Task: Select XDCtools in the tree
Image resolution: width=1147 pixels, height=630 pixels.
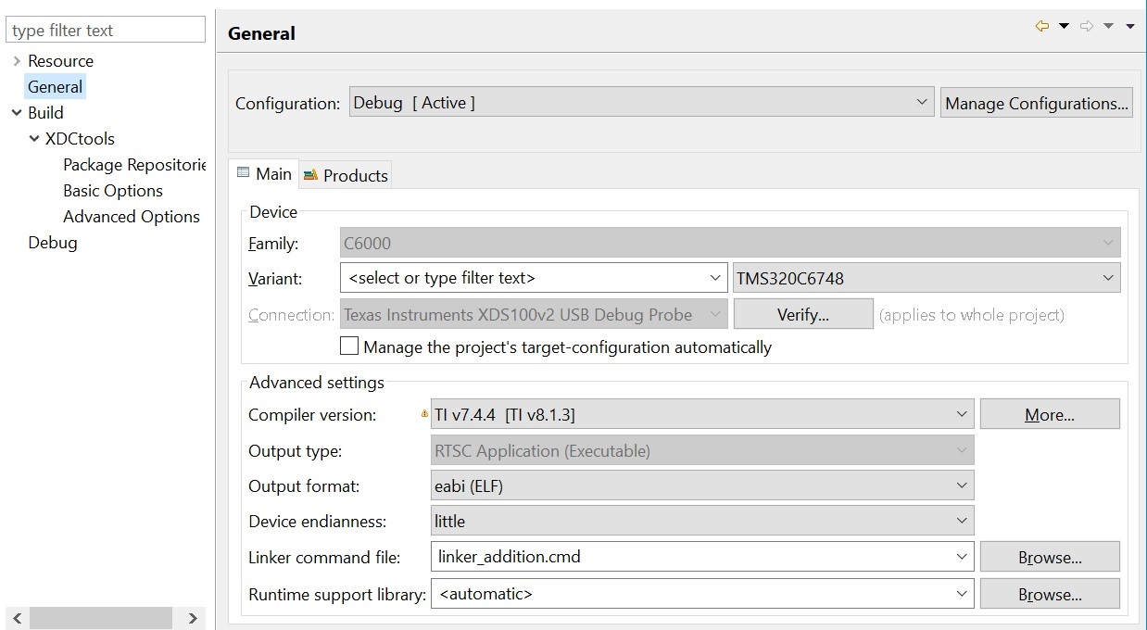Action: pos(80,139)
